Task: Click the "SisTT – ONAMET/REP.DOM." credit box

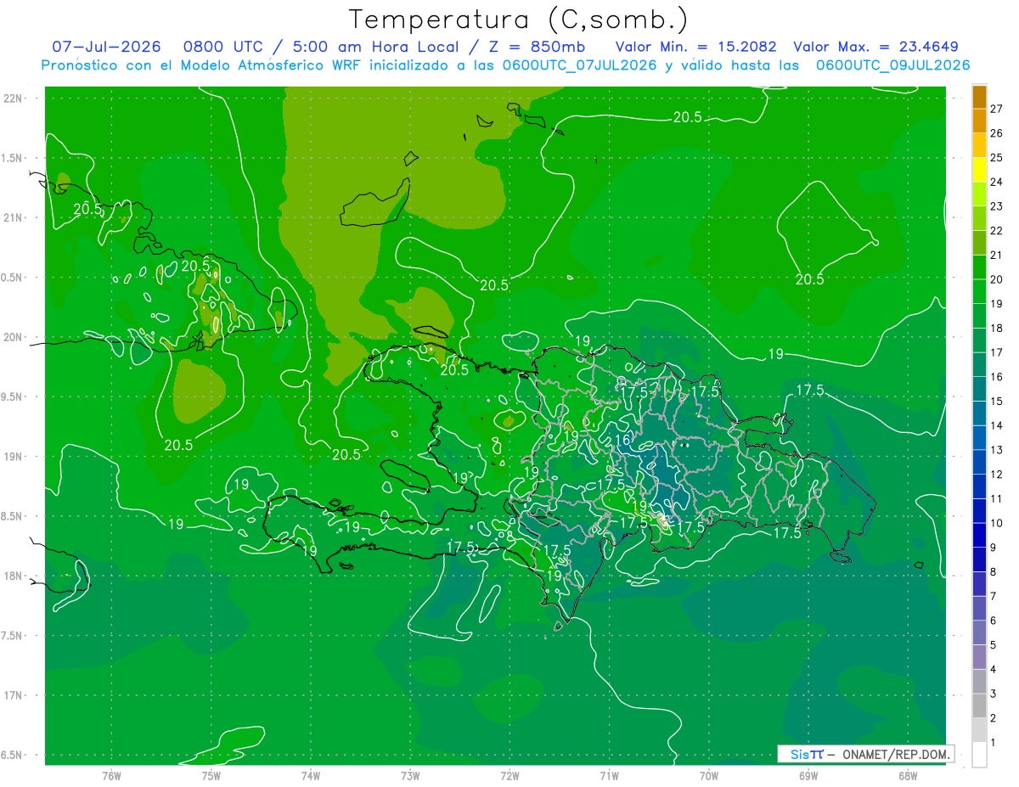Action: click(866, 754)
